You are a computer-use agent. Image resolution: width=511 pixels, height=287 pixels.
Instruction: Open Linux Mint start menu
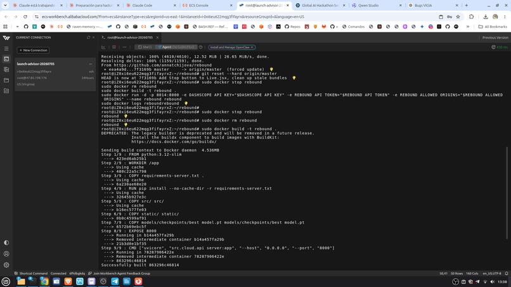point(6,281)
